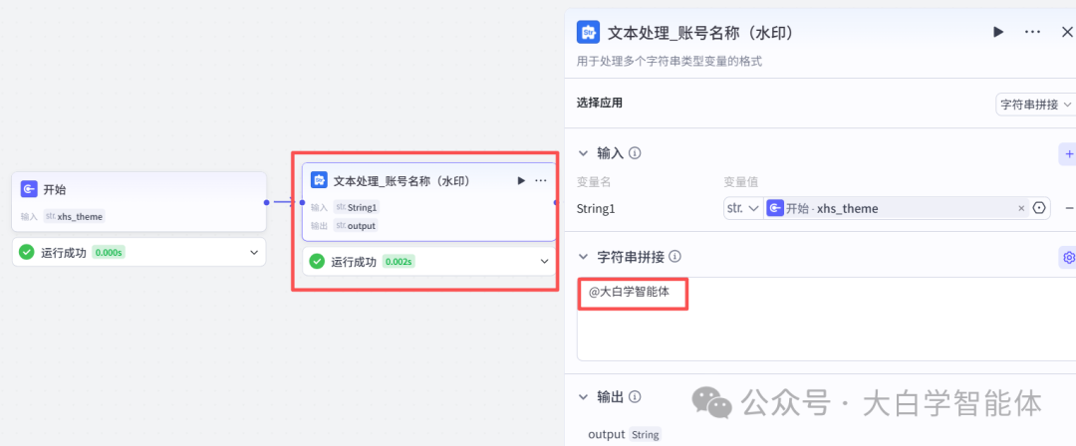Viewport: 1076px width, 446px height.
Task: Click into the @大白学智能体 text area
Action: tap(826, 319)
